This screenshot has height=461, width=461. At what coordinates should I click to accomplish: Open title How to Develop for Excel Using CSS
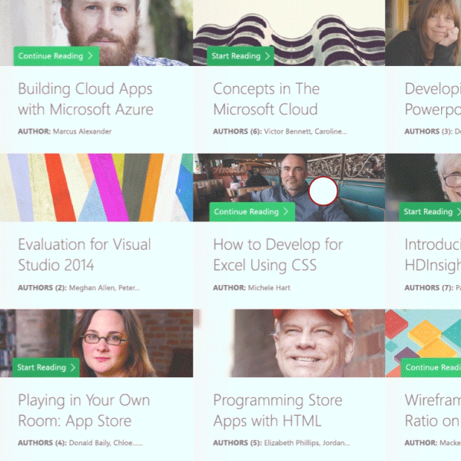tap(278, 254)
